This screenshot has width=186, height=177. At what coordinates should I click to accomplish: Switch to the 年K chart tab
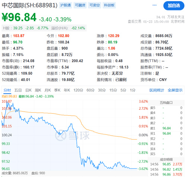(x=67, y=90)
